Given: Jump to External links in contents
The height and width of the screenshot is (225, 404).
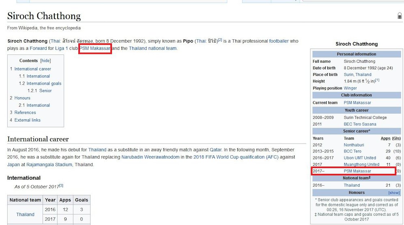Looking at the screenshot, I should click(27, 120).
